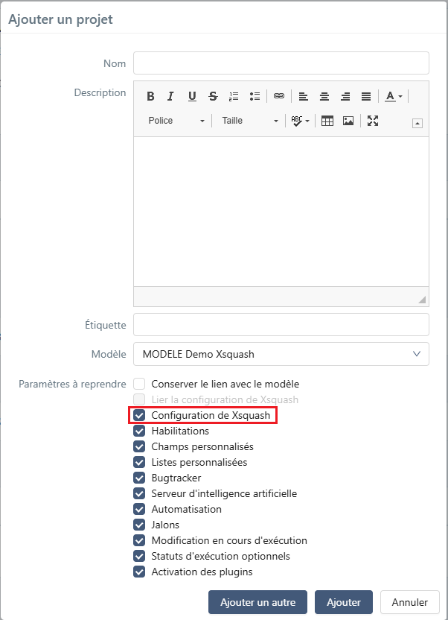Insert a numbered list

click(234, 96)
